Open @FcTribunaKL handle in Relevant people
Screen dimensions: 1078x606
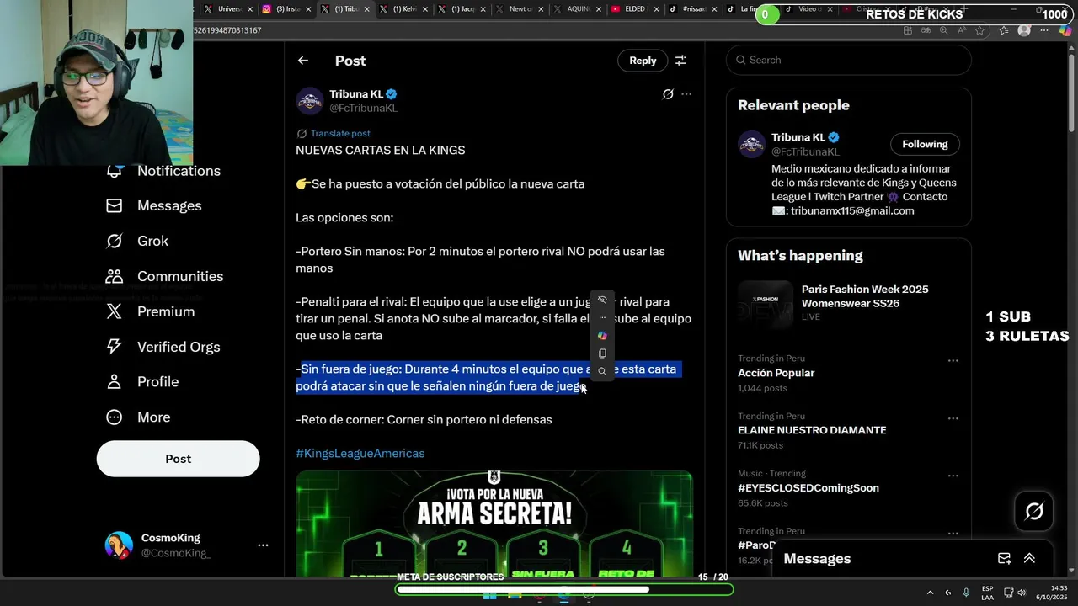pyautogui.click(x=805, y=152)
